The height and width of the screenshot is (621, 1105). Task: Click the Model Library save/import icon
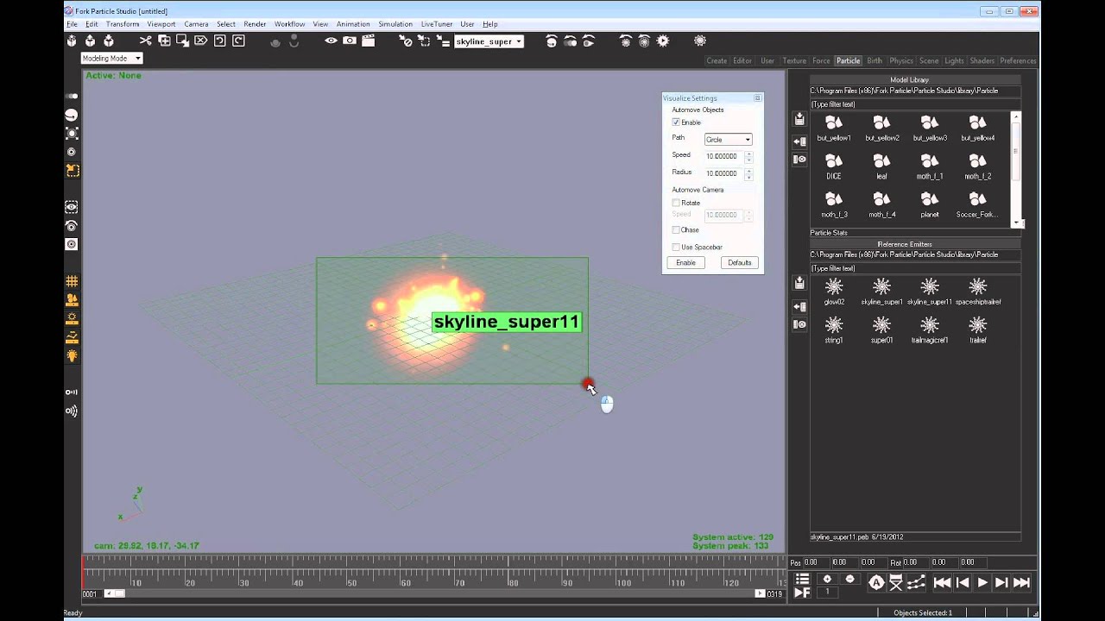[799, 119]
